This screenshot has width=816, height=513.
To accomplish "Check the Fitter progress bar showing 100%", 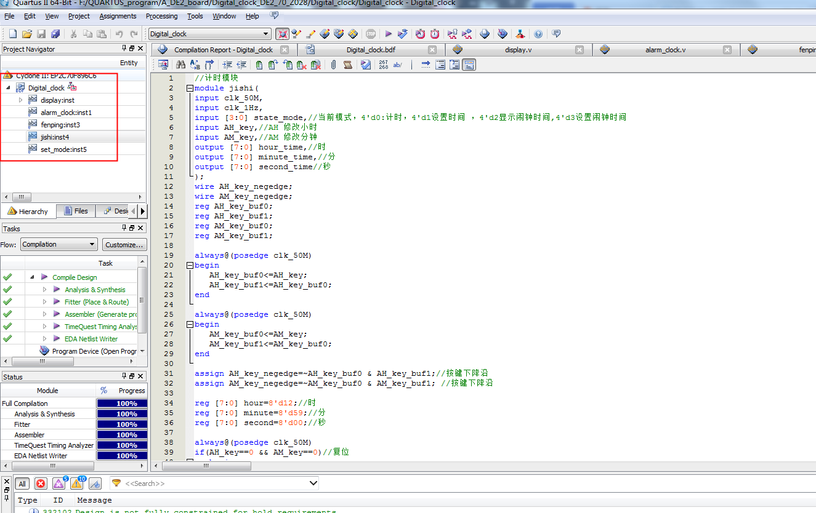I will pyautogui.click(x=120, y=424).
